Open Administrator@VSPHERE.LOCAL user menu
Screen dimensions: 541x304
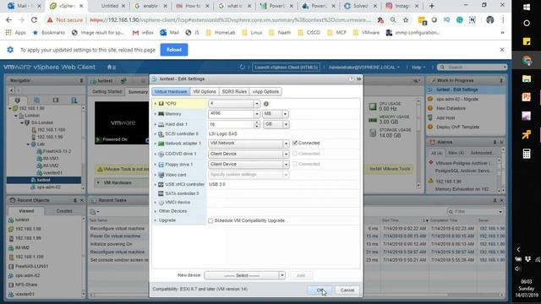click(363, 68)
